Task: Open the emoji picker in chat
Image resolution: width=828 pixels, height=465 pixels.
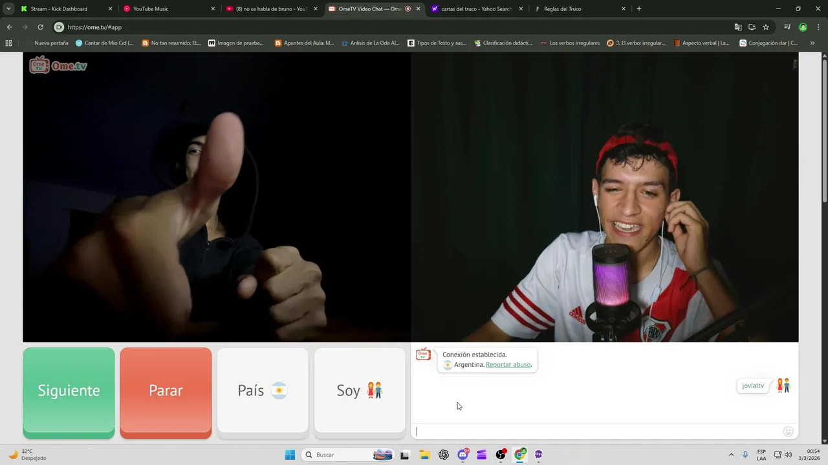Action: point(788,431)
